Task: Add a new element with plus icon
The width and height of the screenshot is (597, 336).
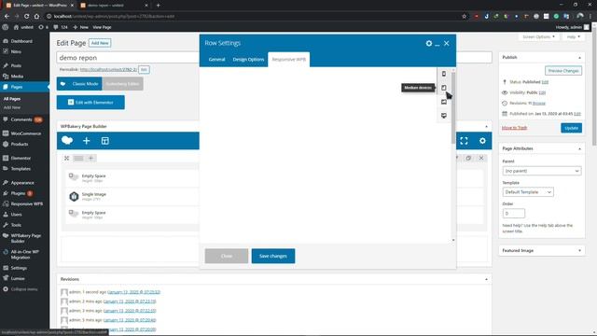Action: [87, 141]
